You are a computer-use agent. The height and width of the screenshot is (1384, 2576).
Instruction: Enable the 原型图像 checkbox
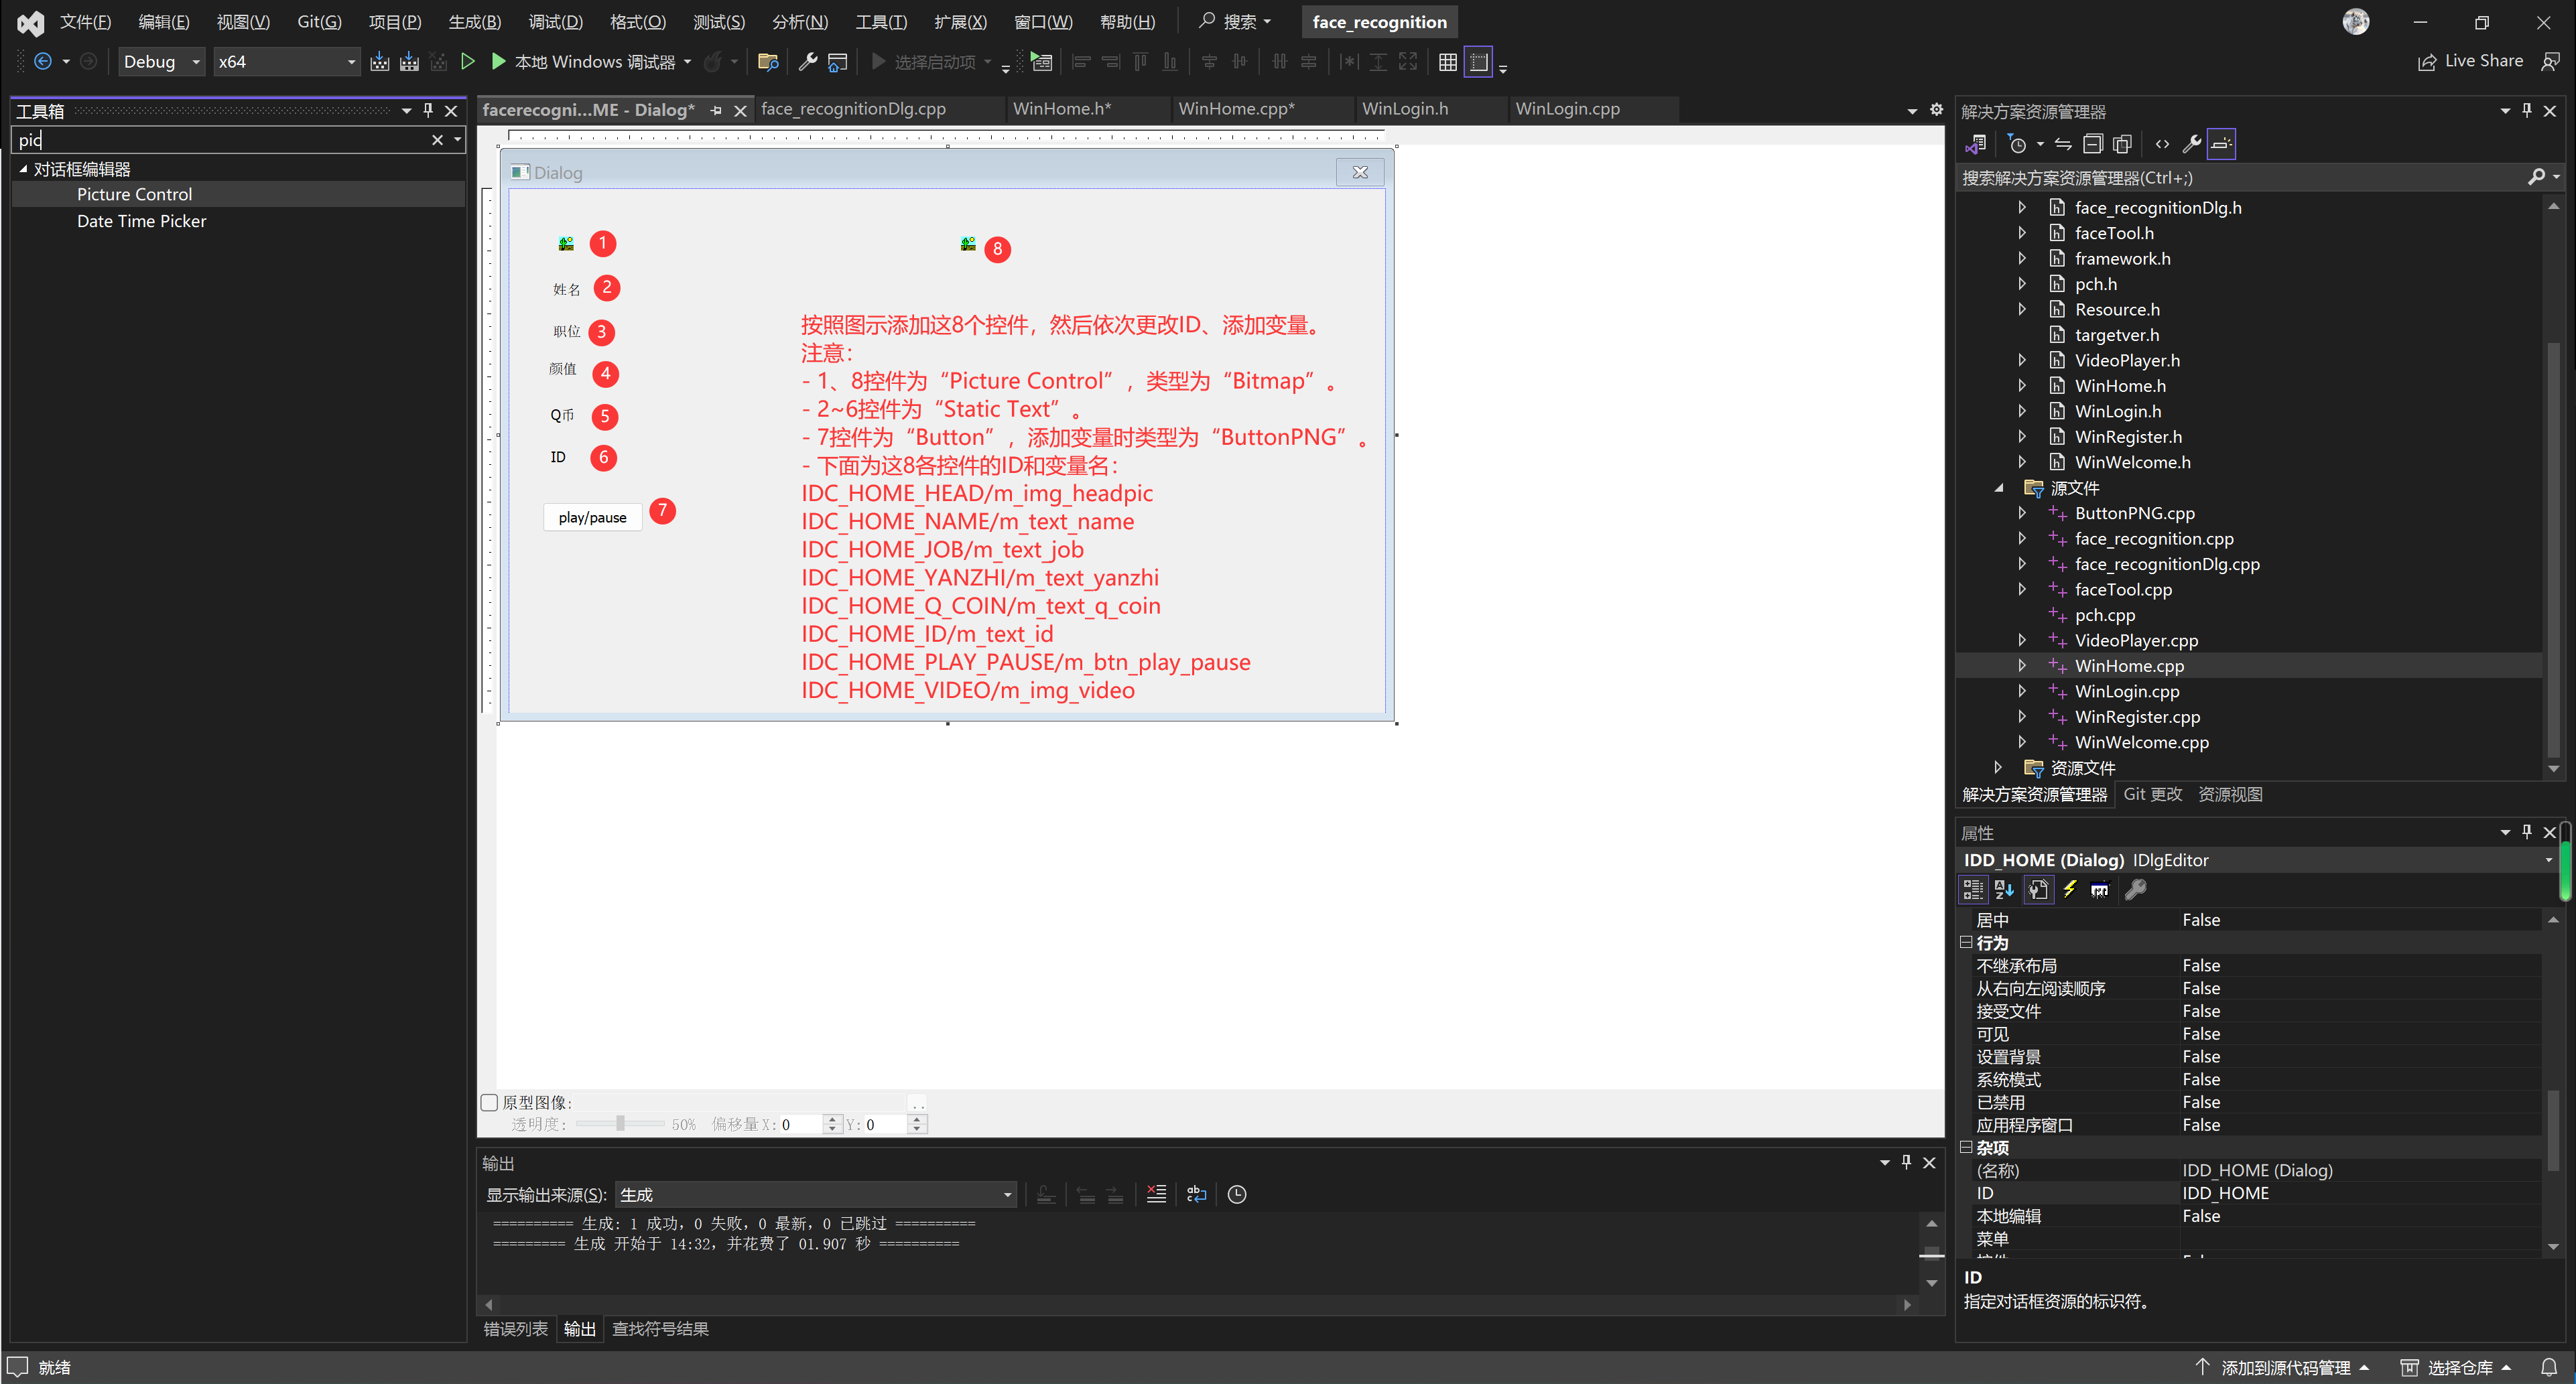(x=489, y=1102)
